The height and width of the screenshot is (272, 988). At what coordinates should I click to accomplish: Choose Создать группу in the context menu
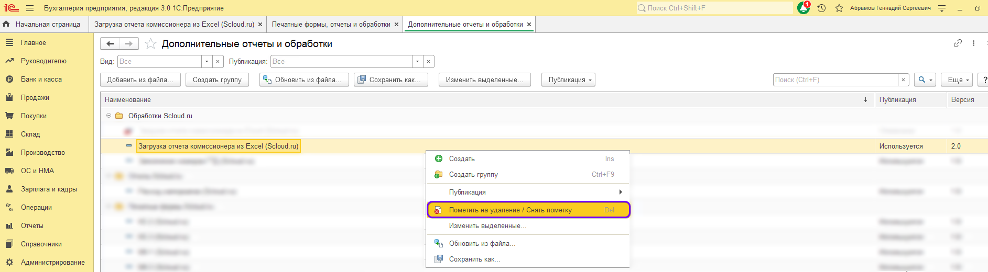pos(528,174)
